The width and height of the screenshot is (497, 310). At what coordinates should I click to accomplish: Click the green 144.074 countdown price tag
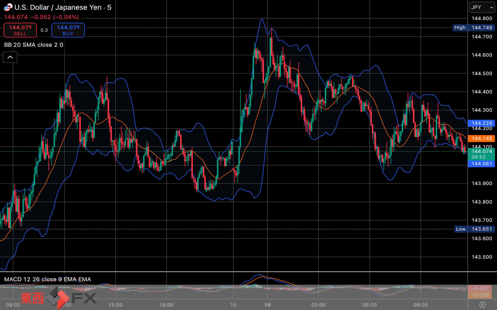(x=481, y=154)
